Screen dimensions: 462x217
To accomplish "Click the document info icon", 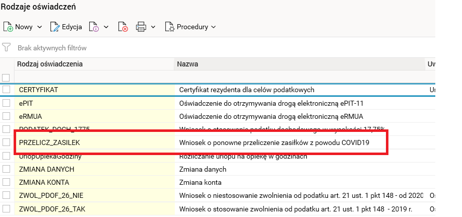I will tap(94, 27).
